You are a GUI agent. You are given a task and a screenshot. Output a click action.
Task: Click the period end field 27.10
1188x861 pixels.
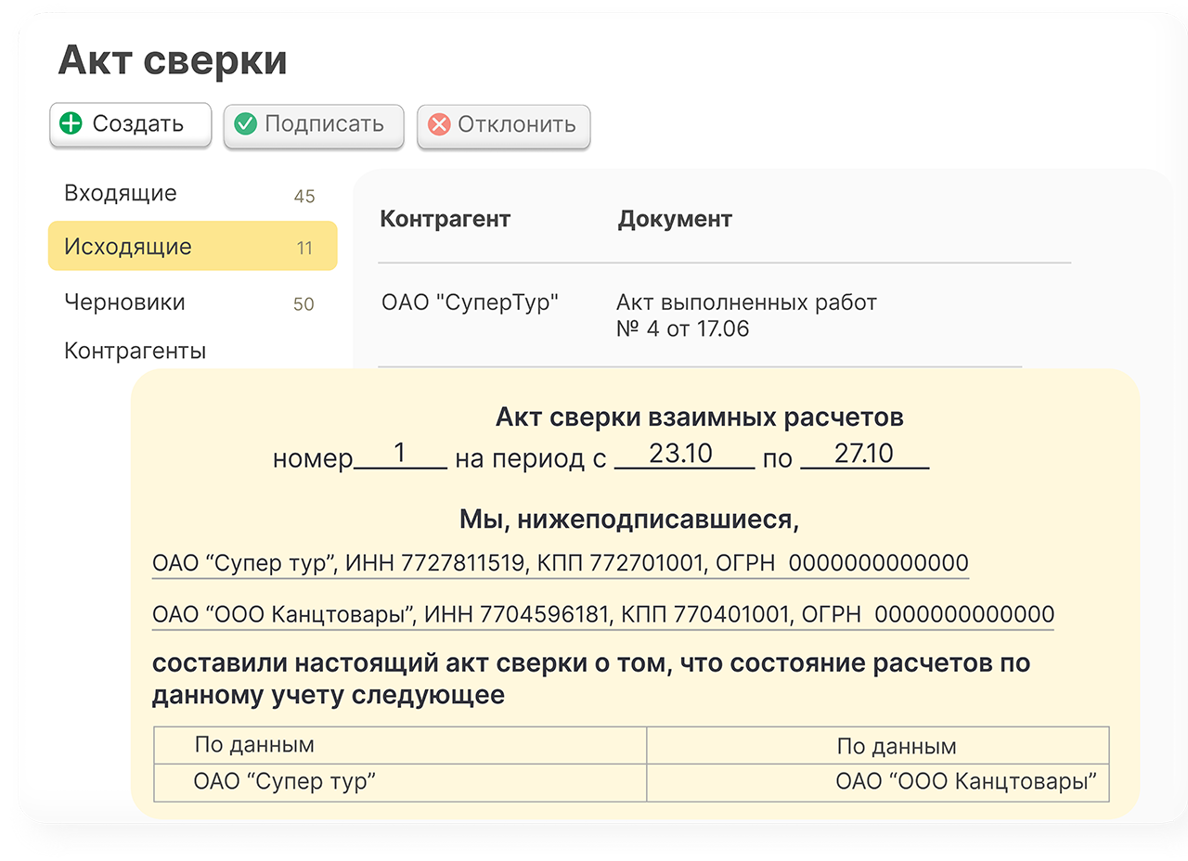tap(864, 455)
